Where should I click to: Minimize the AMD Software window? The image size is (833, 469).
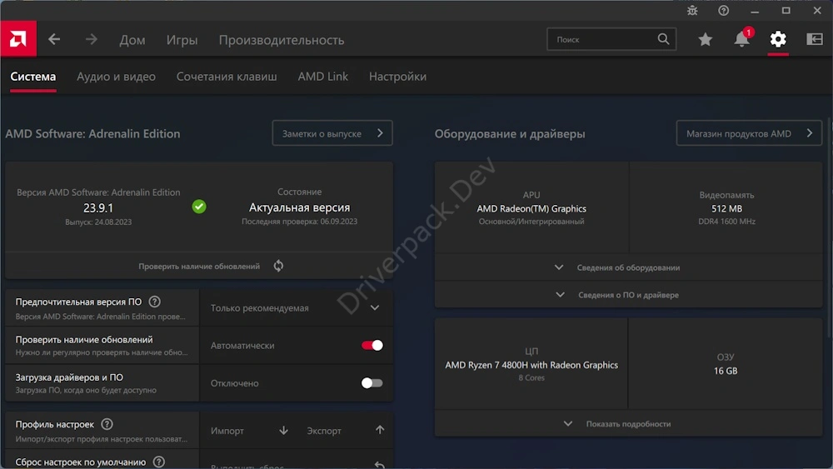pyautogui.click(x=755, y=11)
